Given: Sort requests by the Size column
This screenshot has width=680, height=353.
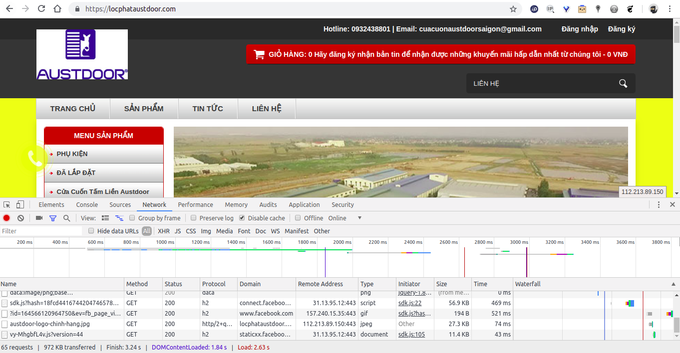Looking at the screenshot, I should (452, 284).
